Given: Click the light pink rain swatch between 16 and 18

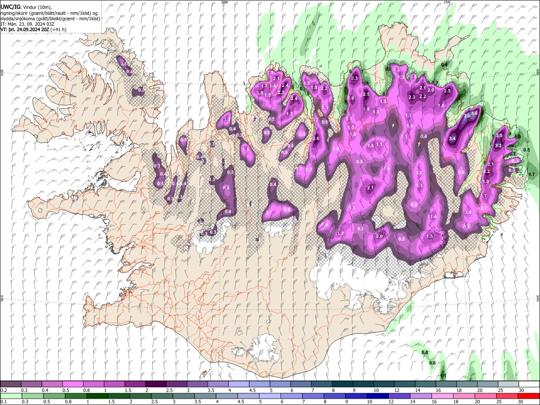Looking at the screenshot, I should click(443, 396).
